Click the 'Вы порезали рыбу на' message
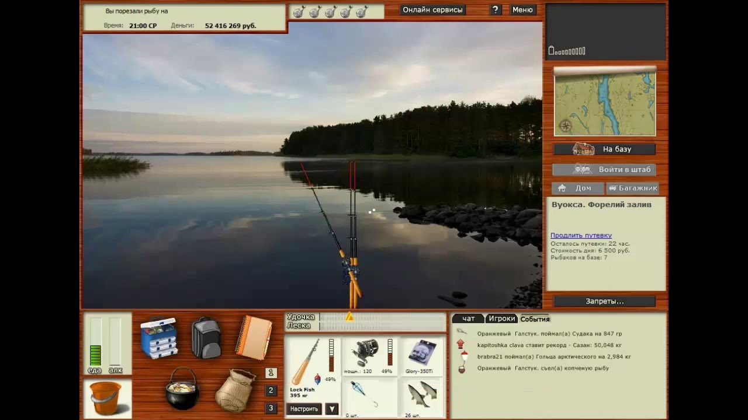Viewport: 748px width, 420px height. [137, 11]
